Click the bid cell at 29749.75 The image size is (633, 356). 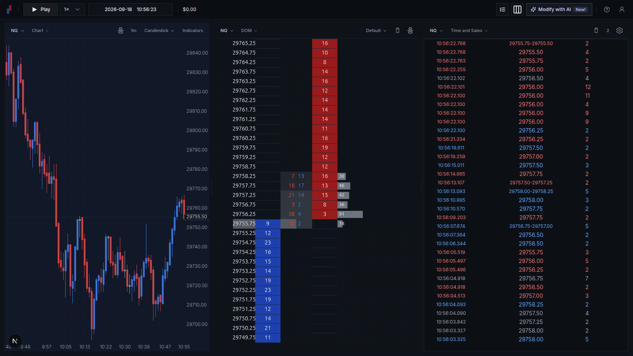click(268, 338)
